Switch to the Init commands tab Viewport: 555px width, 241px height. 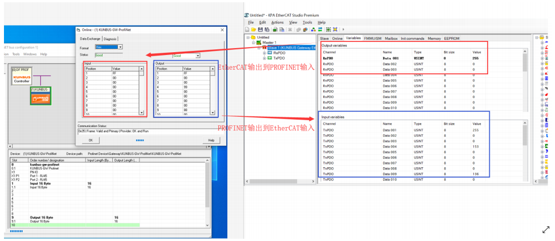point(412,38)
